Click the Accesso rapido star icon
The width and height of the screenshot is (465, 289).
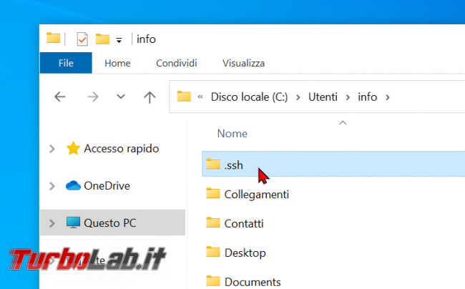[73, 148]
